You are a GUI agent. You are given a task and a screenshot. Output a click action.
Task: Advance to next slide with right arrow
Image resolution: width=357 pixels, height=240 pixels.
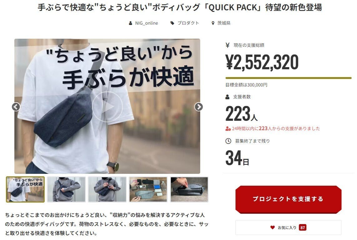(x=199, y=107)
